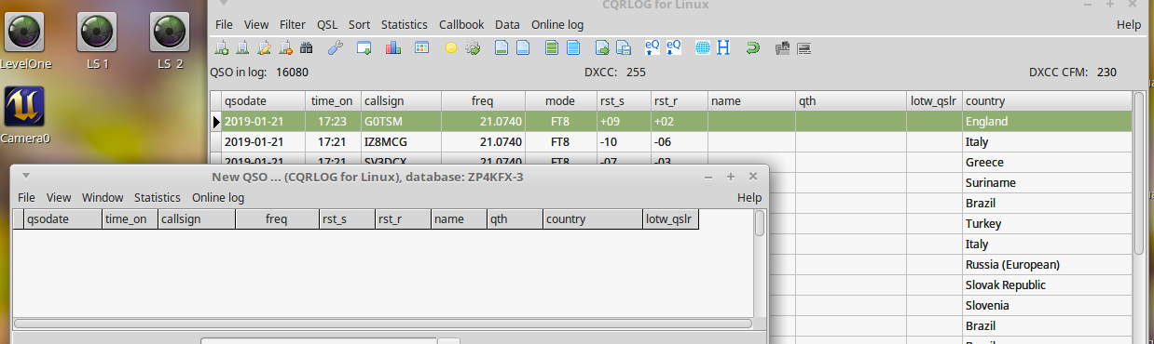The height and width of the screenshot is (344, 1154).
Task: Open the Callbook menu
Action: (x=461, y=25)
